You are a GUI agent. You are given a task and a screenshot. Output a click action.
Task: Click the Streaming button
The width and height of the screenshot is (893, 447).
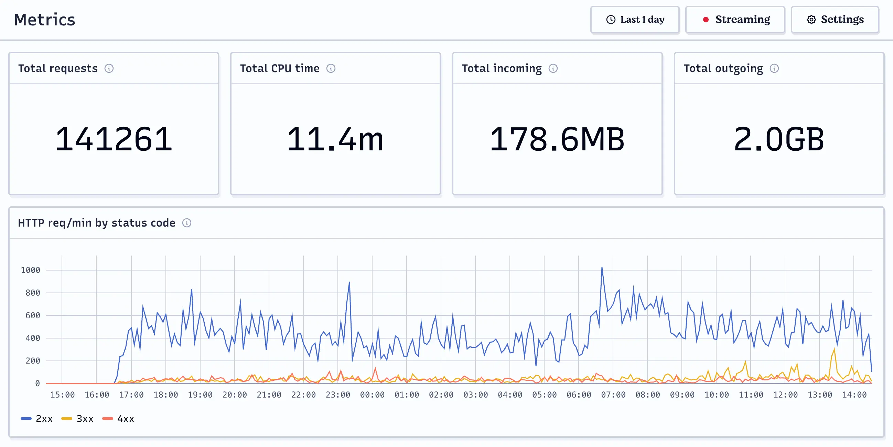pos(735,20)
